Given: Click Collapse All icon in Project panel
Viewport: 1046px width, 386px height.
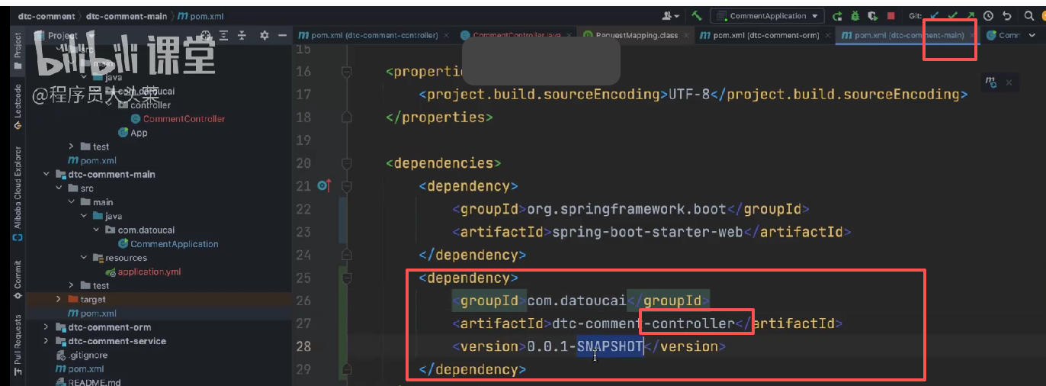Looking at the screenshot, I should point(242,35).
